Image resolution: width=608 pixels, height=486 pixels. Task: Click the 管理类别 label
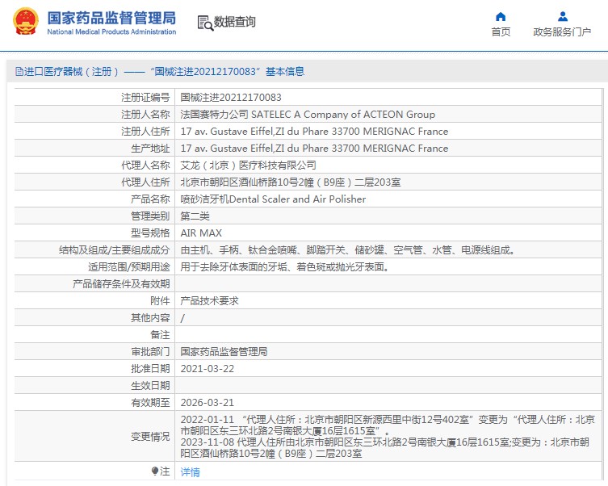(x=150, y=216)
